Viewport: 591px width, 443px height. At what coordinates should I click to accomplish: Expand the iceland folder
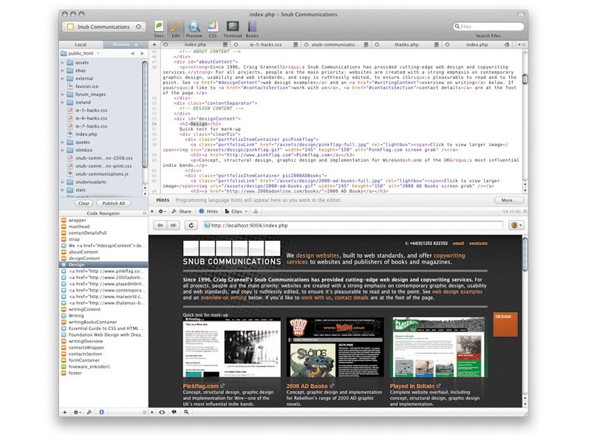(x=63, y=102)
